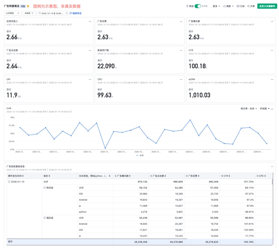Click the 编辑筛选 link

click(77, 13)
